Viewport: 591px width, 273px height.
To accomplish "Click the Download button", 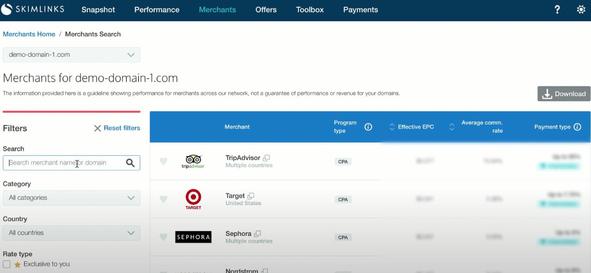I will pyautogui.click(x=564, y=94).
